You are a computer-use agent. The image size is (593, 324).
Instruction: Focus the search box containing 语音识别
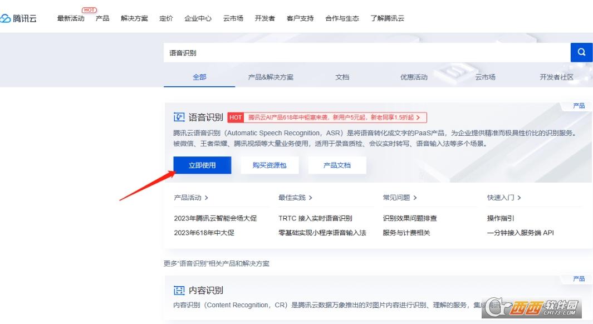[x=367, y=52]
